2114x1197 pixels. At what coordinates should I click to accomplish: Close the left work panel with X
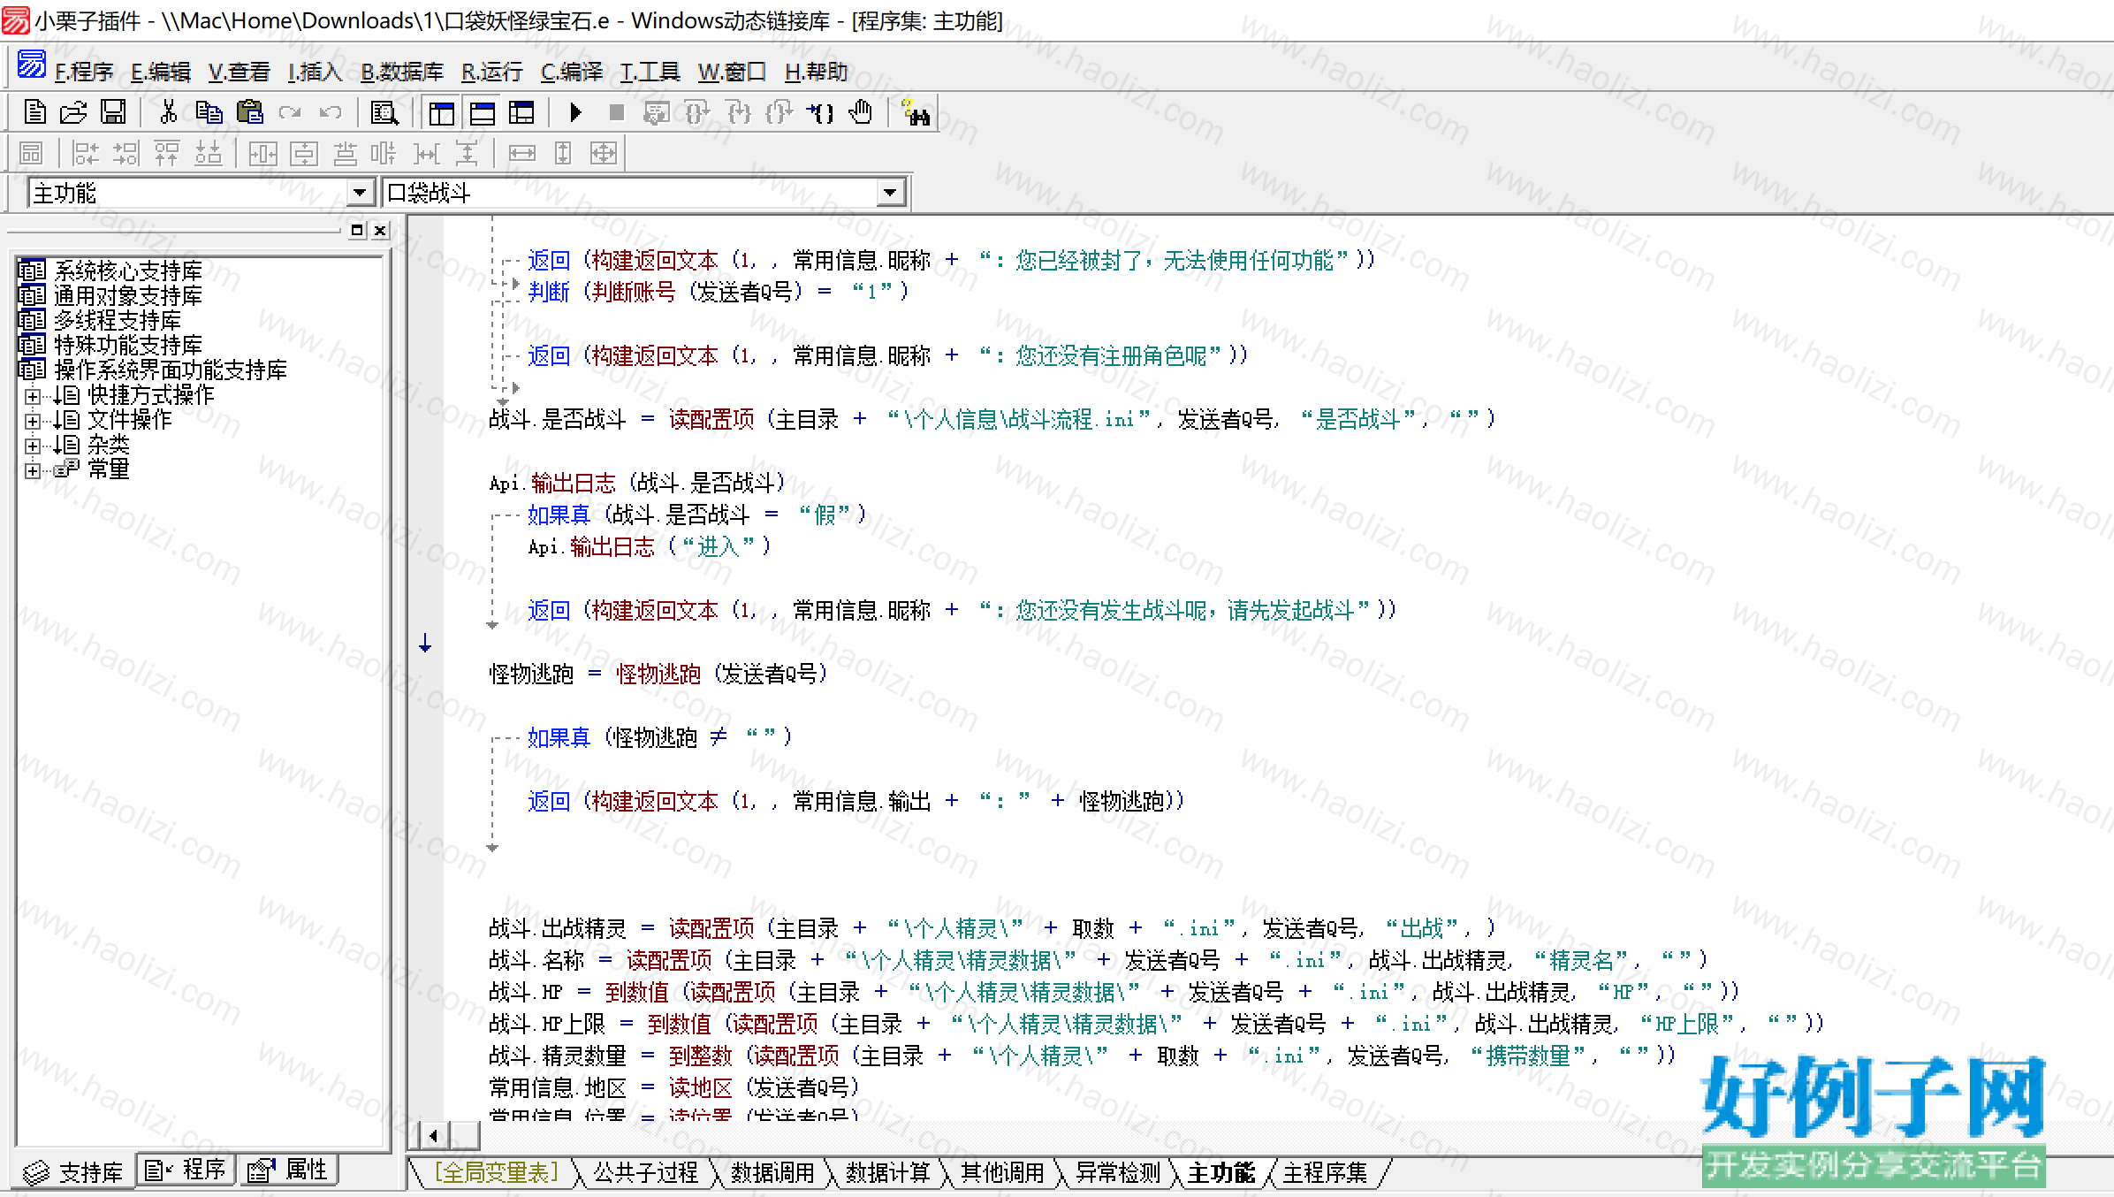coord(380,230)
